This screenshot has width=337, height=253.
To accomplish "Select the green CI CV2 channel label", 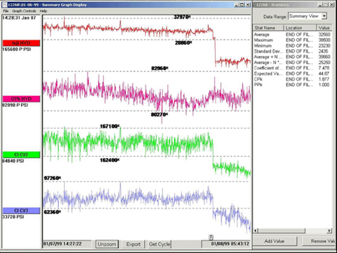I will coord(22,155).
